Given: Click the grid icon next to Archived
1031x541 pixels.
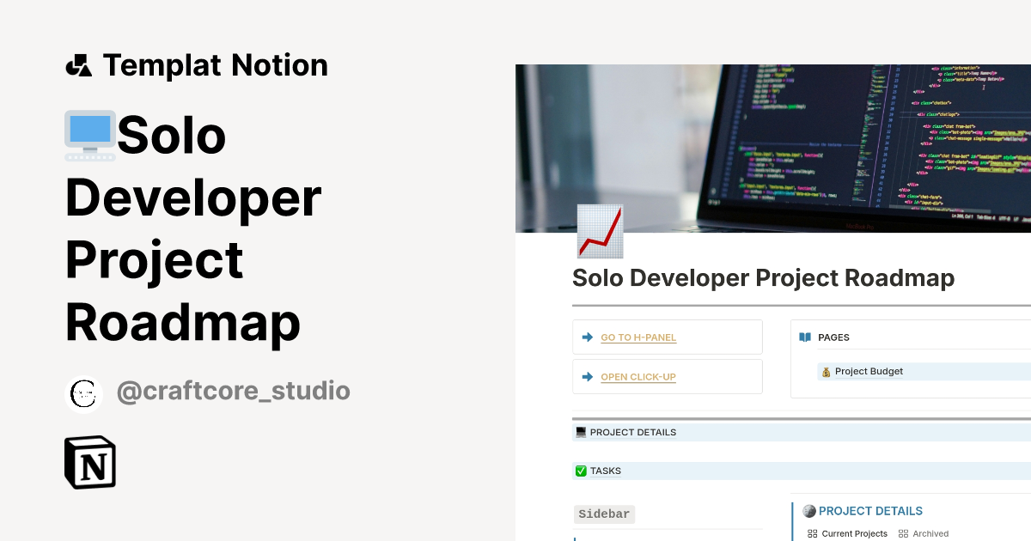Looking at the screenshot, I should 906,533.
